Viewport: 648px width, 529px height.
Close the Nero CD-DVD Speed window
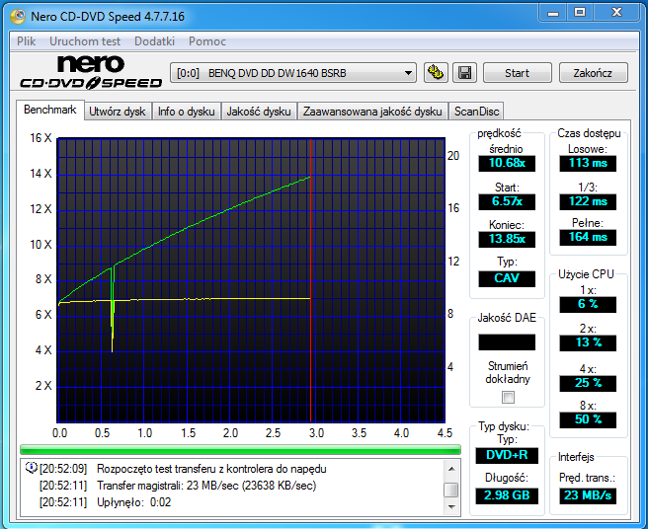point(616,13)
